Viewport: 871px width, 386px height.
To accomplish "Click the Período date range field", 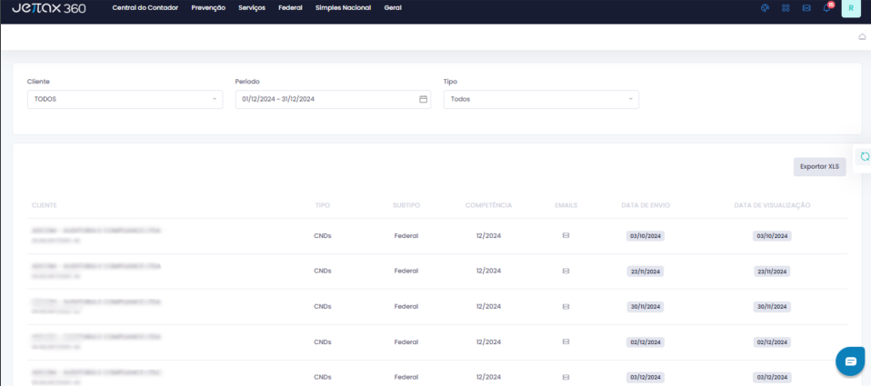I will coord(333,99).
